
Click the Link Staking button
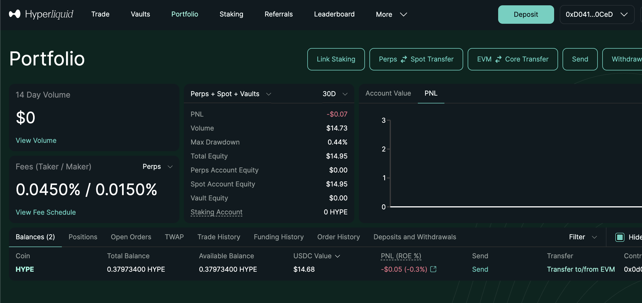click(x=336, y=59)
